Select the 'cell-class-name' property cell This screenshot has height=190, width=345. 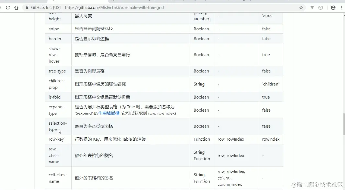[58, 178]
